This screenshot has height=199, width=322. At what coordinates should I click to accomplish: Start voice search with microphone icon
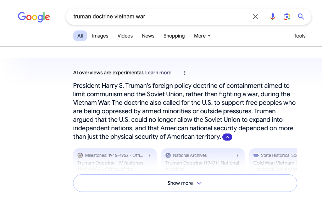(273, 17)
